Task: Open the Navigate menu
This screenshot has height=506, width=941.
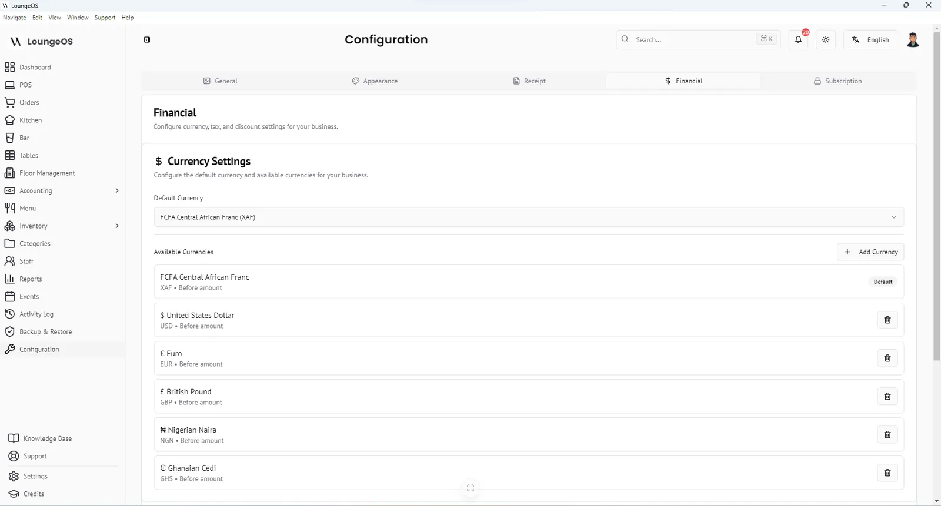Action: click(x=15, y=18)
